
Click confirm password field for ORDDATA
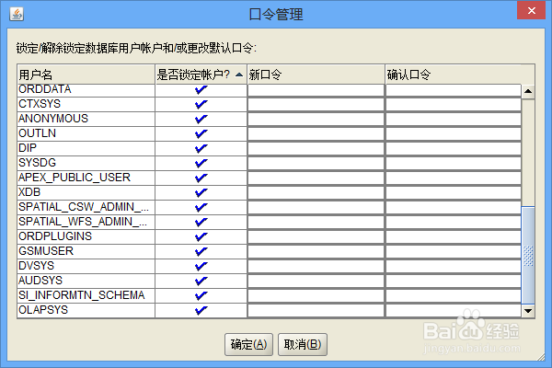[x=454, y=90]
